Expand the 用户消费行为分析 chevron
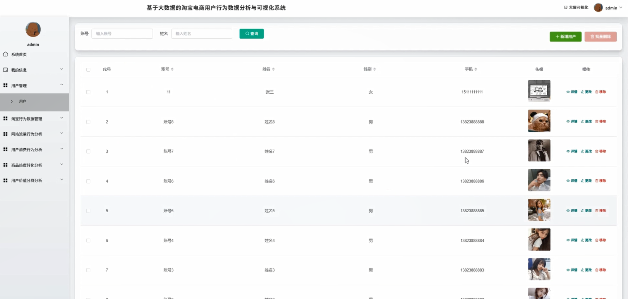 (x=62, y=149)
